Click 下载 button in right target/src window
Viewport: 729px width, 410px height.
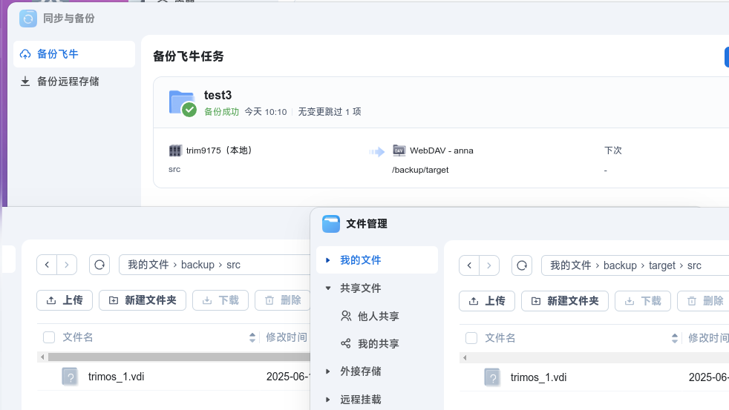tap(643, 301)
